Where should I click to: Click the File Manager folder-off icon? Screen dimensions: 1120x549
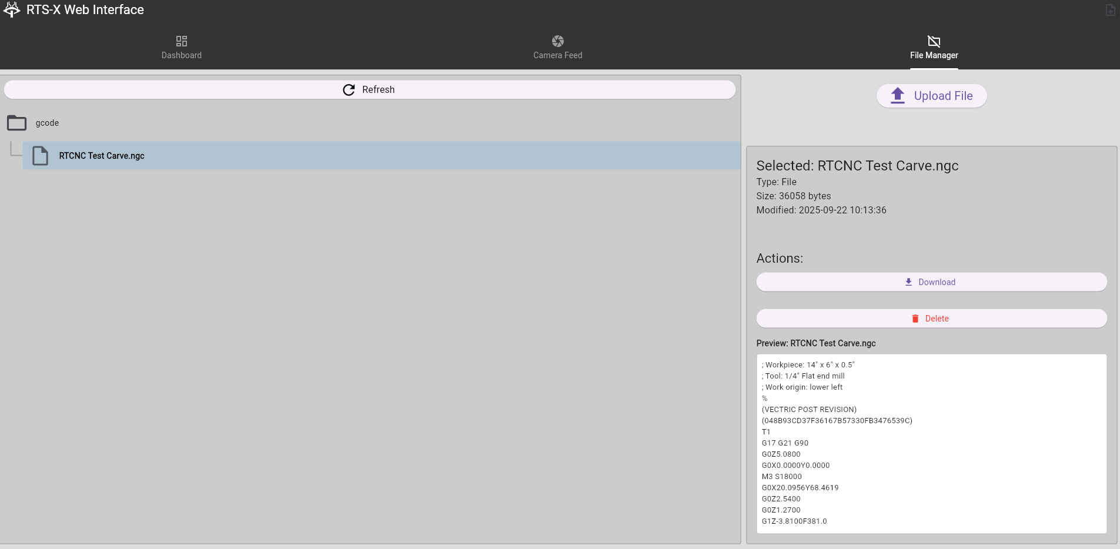pos(934,41)
